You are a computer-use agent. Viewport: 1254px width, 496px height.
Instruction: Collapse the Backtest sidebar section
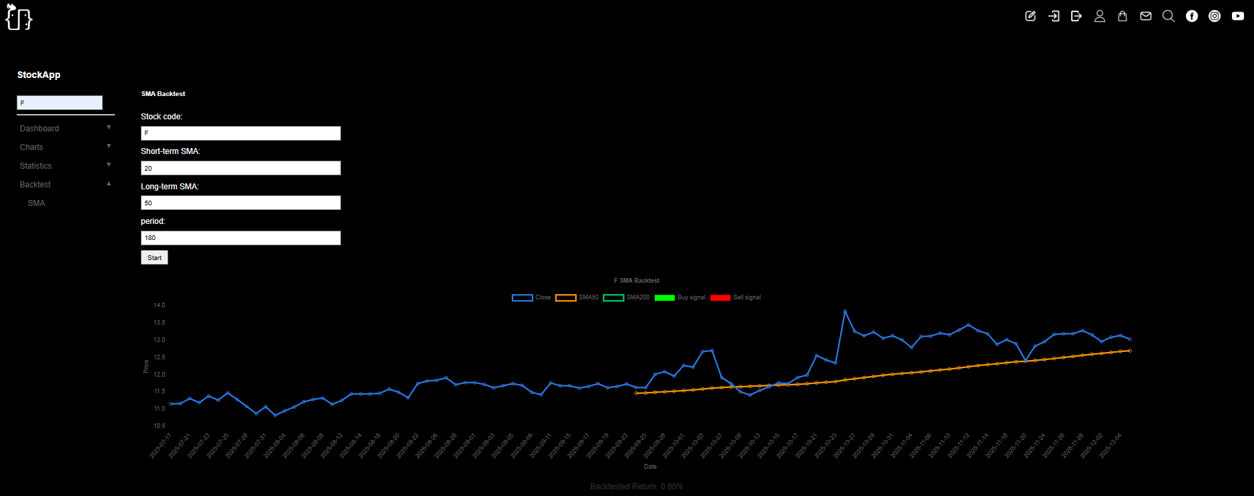pyautogui.click(x=65, y=185)
